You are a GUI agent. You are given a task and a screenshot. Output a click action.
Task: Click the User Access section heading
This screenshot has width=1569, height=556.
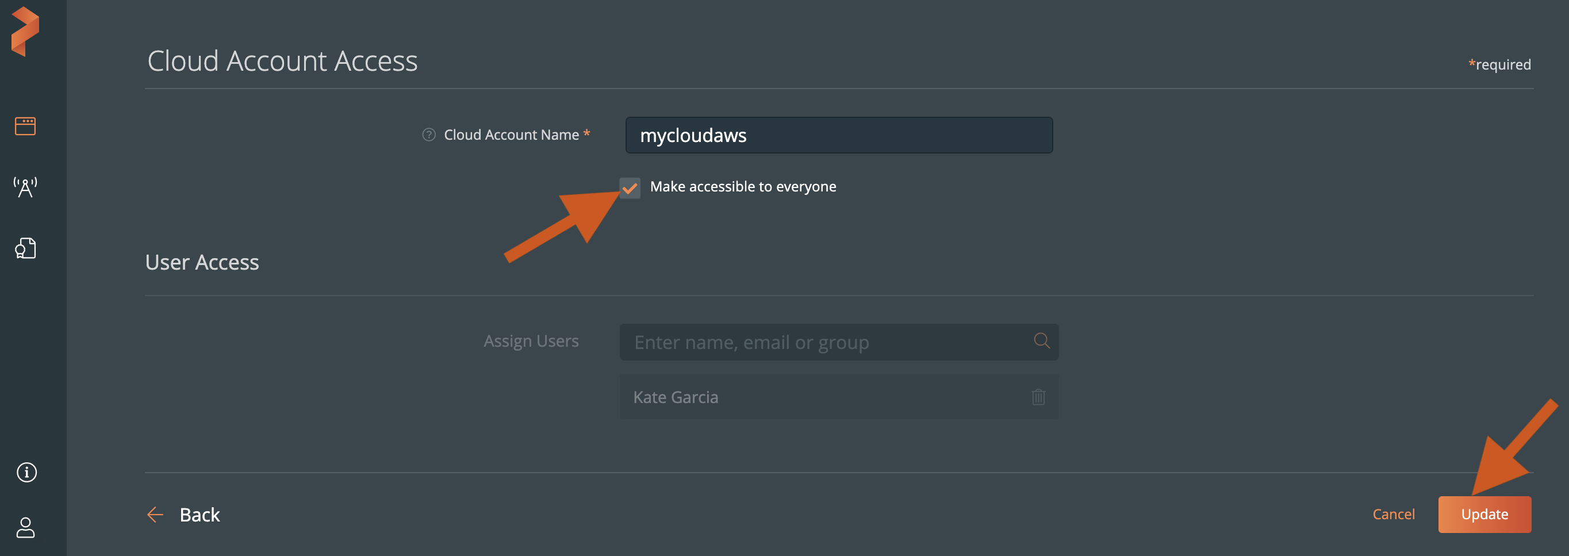tap(202, 262)
